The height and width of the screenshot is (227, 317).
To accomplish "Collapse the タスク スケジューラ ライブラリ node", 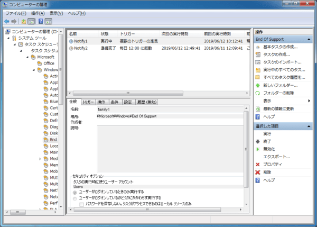I will pos(21,51).
